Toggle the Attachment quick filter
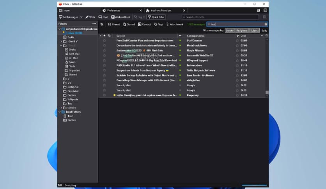The height and width of the screenshot is (189, 326). [175, 24]
